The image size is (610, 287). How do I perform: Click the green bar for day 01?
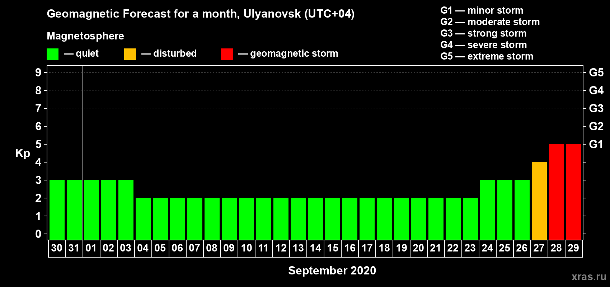[x=91, y=210]
